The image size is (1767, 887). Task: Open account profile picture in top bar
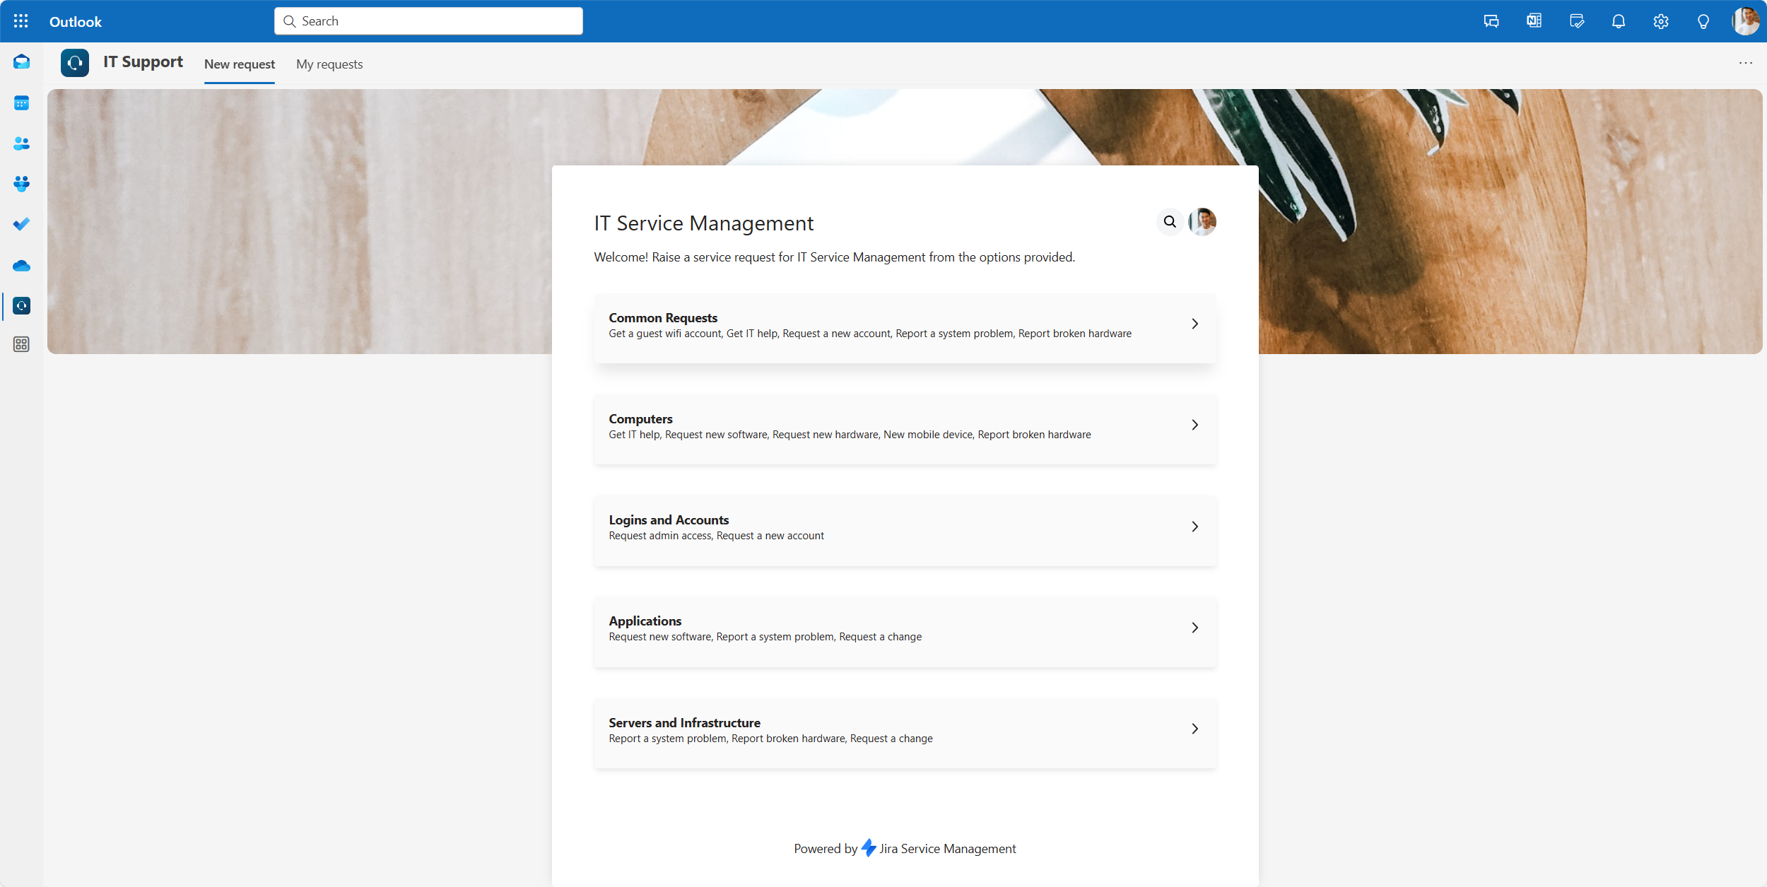point(1746,21)
